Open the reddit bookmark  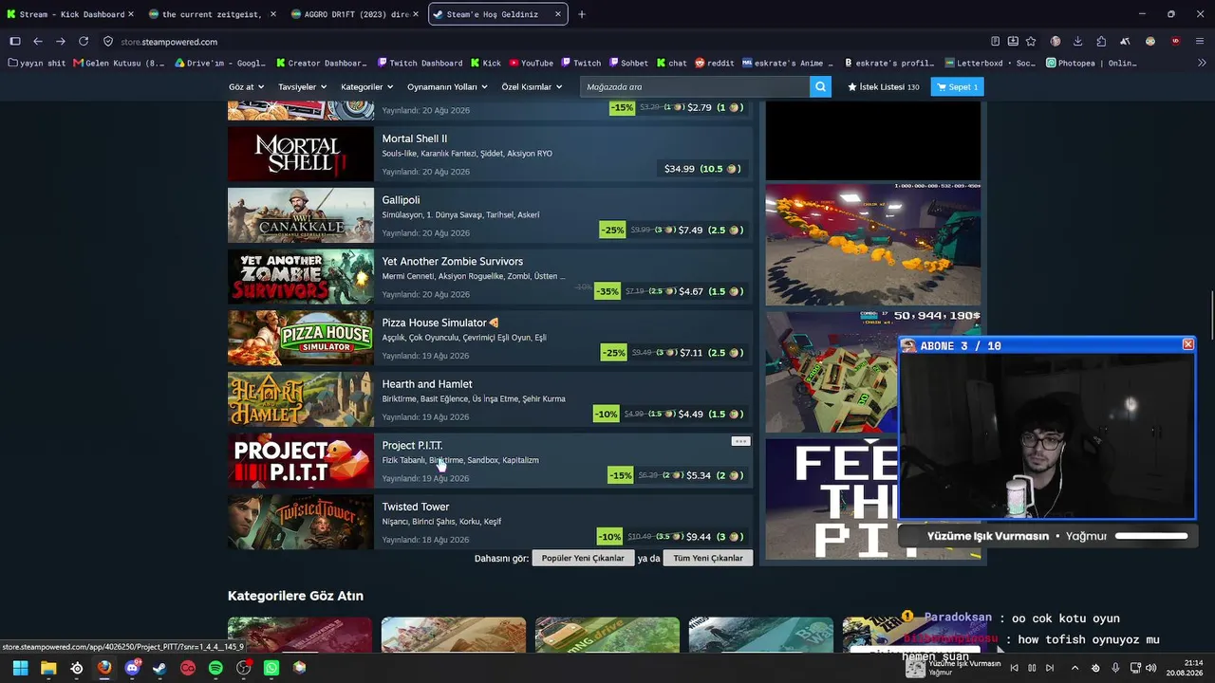coord(714,64)
